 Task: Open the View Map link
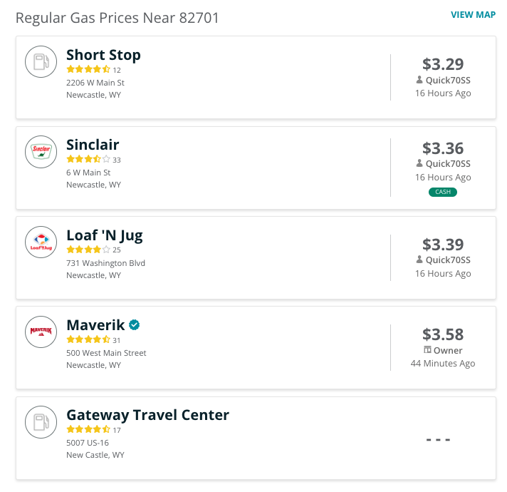pyautogui.click(x=473, y=15)
